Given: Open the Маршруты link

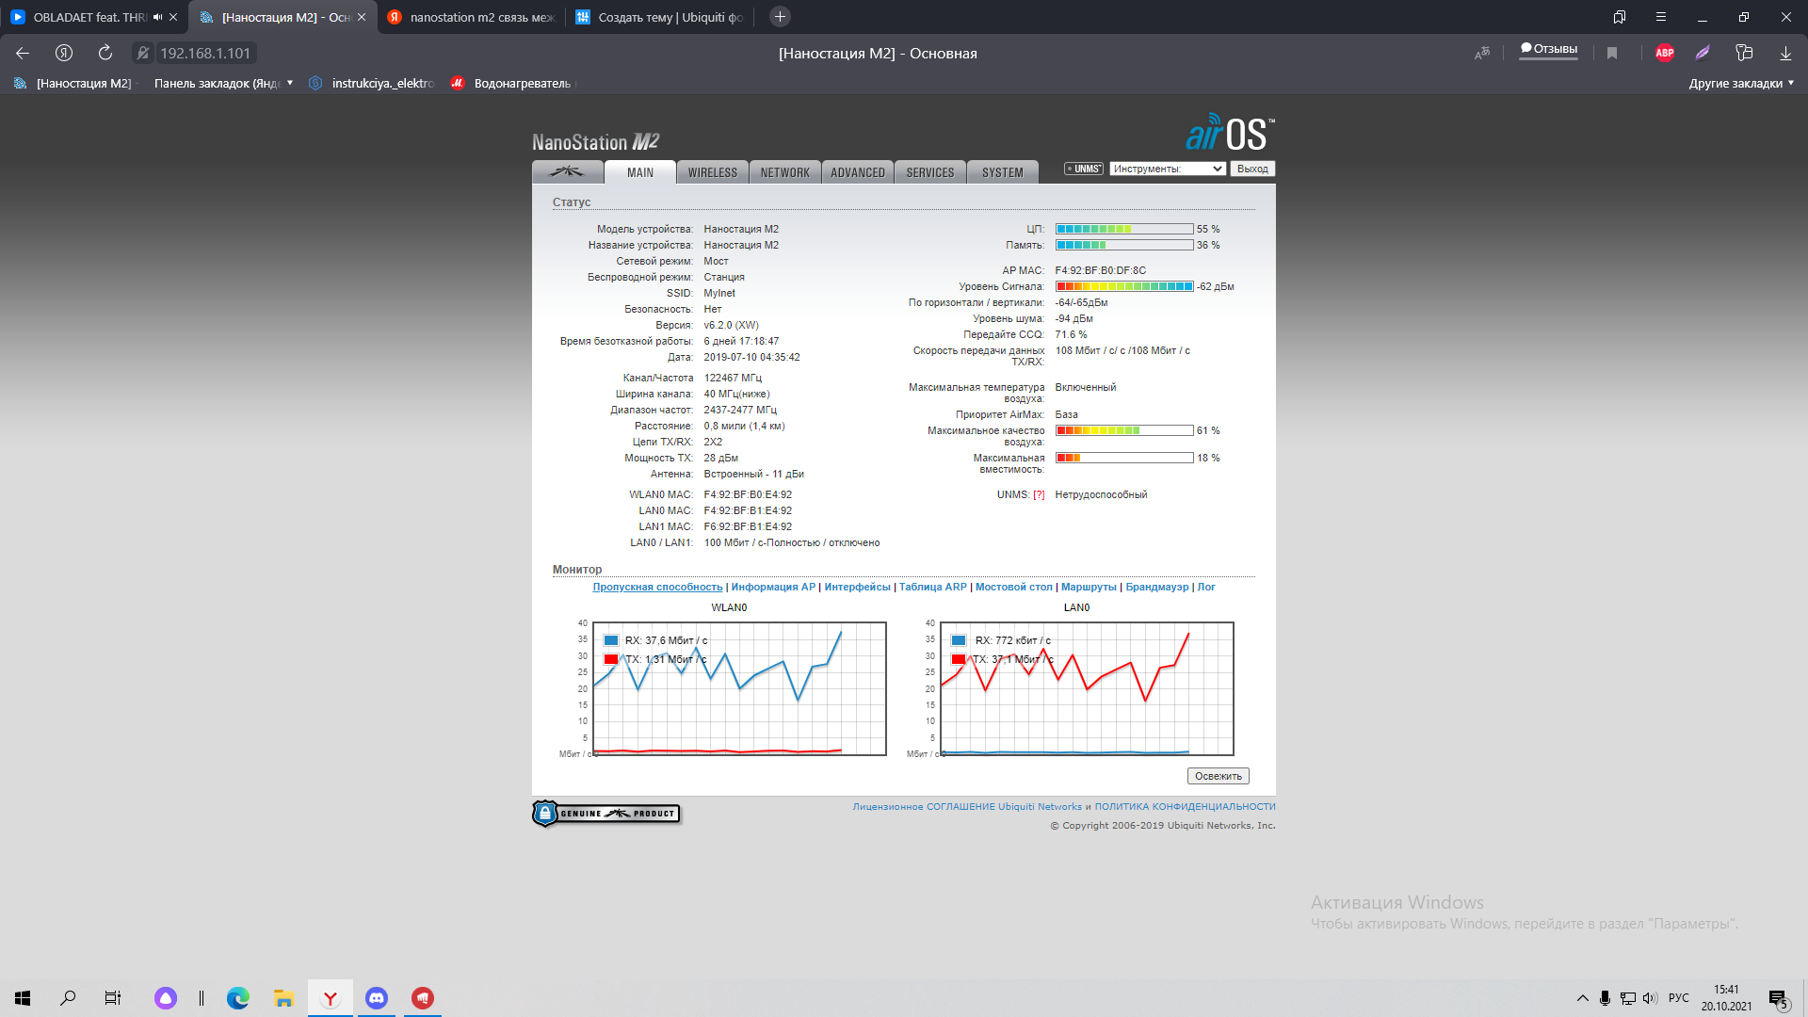Looking at the screenshot, I should point(1089,588).
